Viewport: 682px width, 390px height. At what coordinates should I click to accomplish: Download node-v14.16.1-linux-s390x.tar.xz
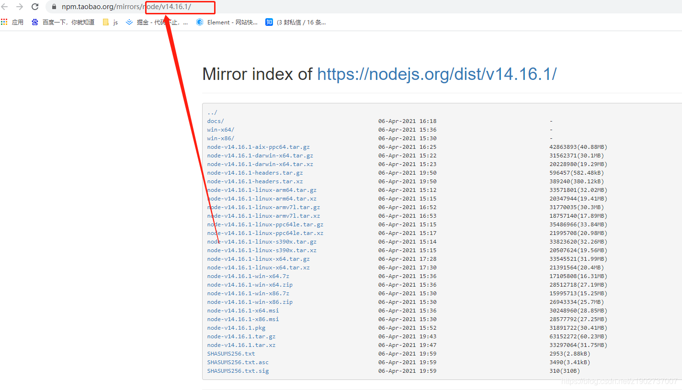click(x=262, y=250)
